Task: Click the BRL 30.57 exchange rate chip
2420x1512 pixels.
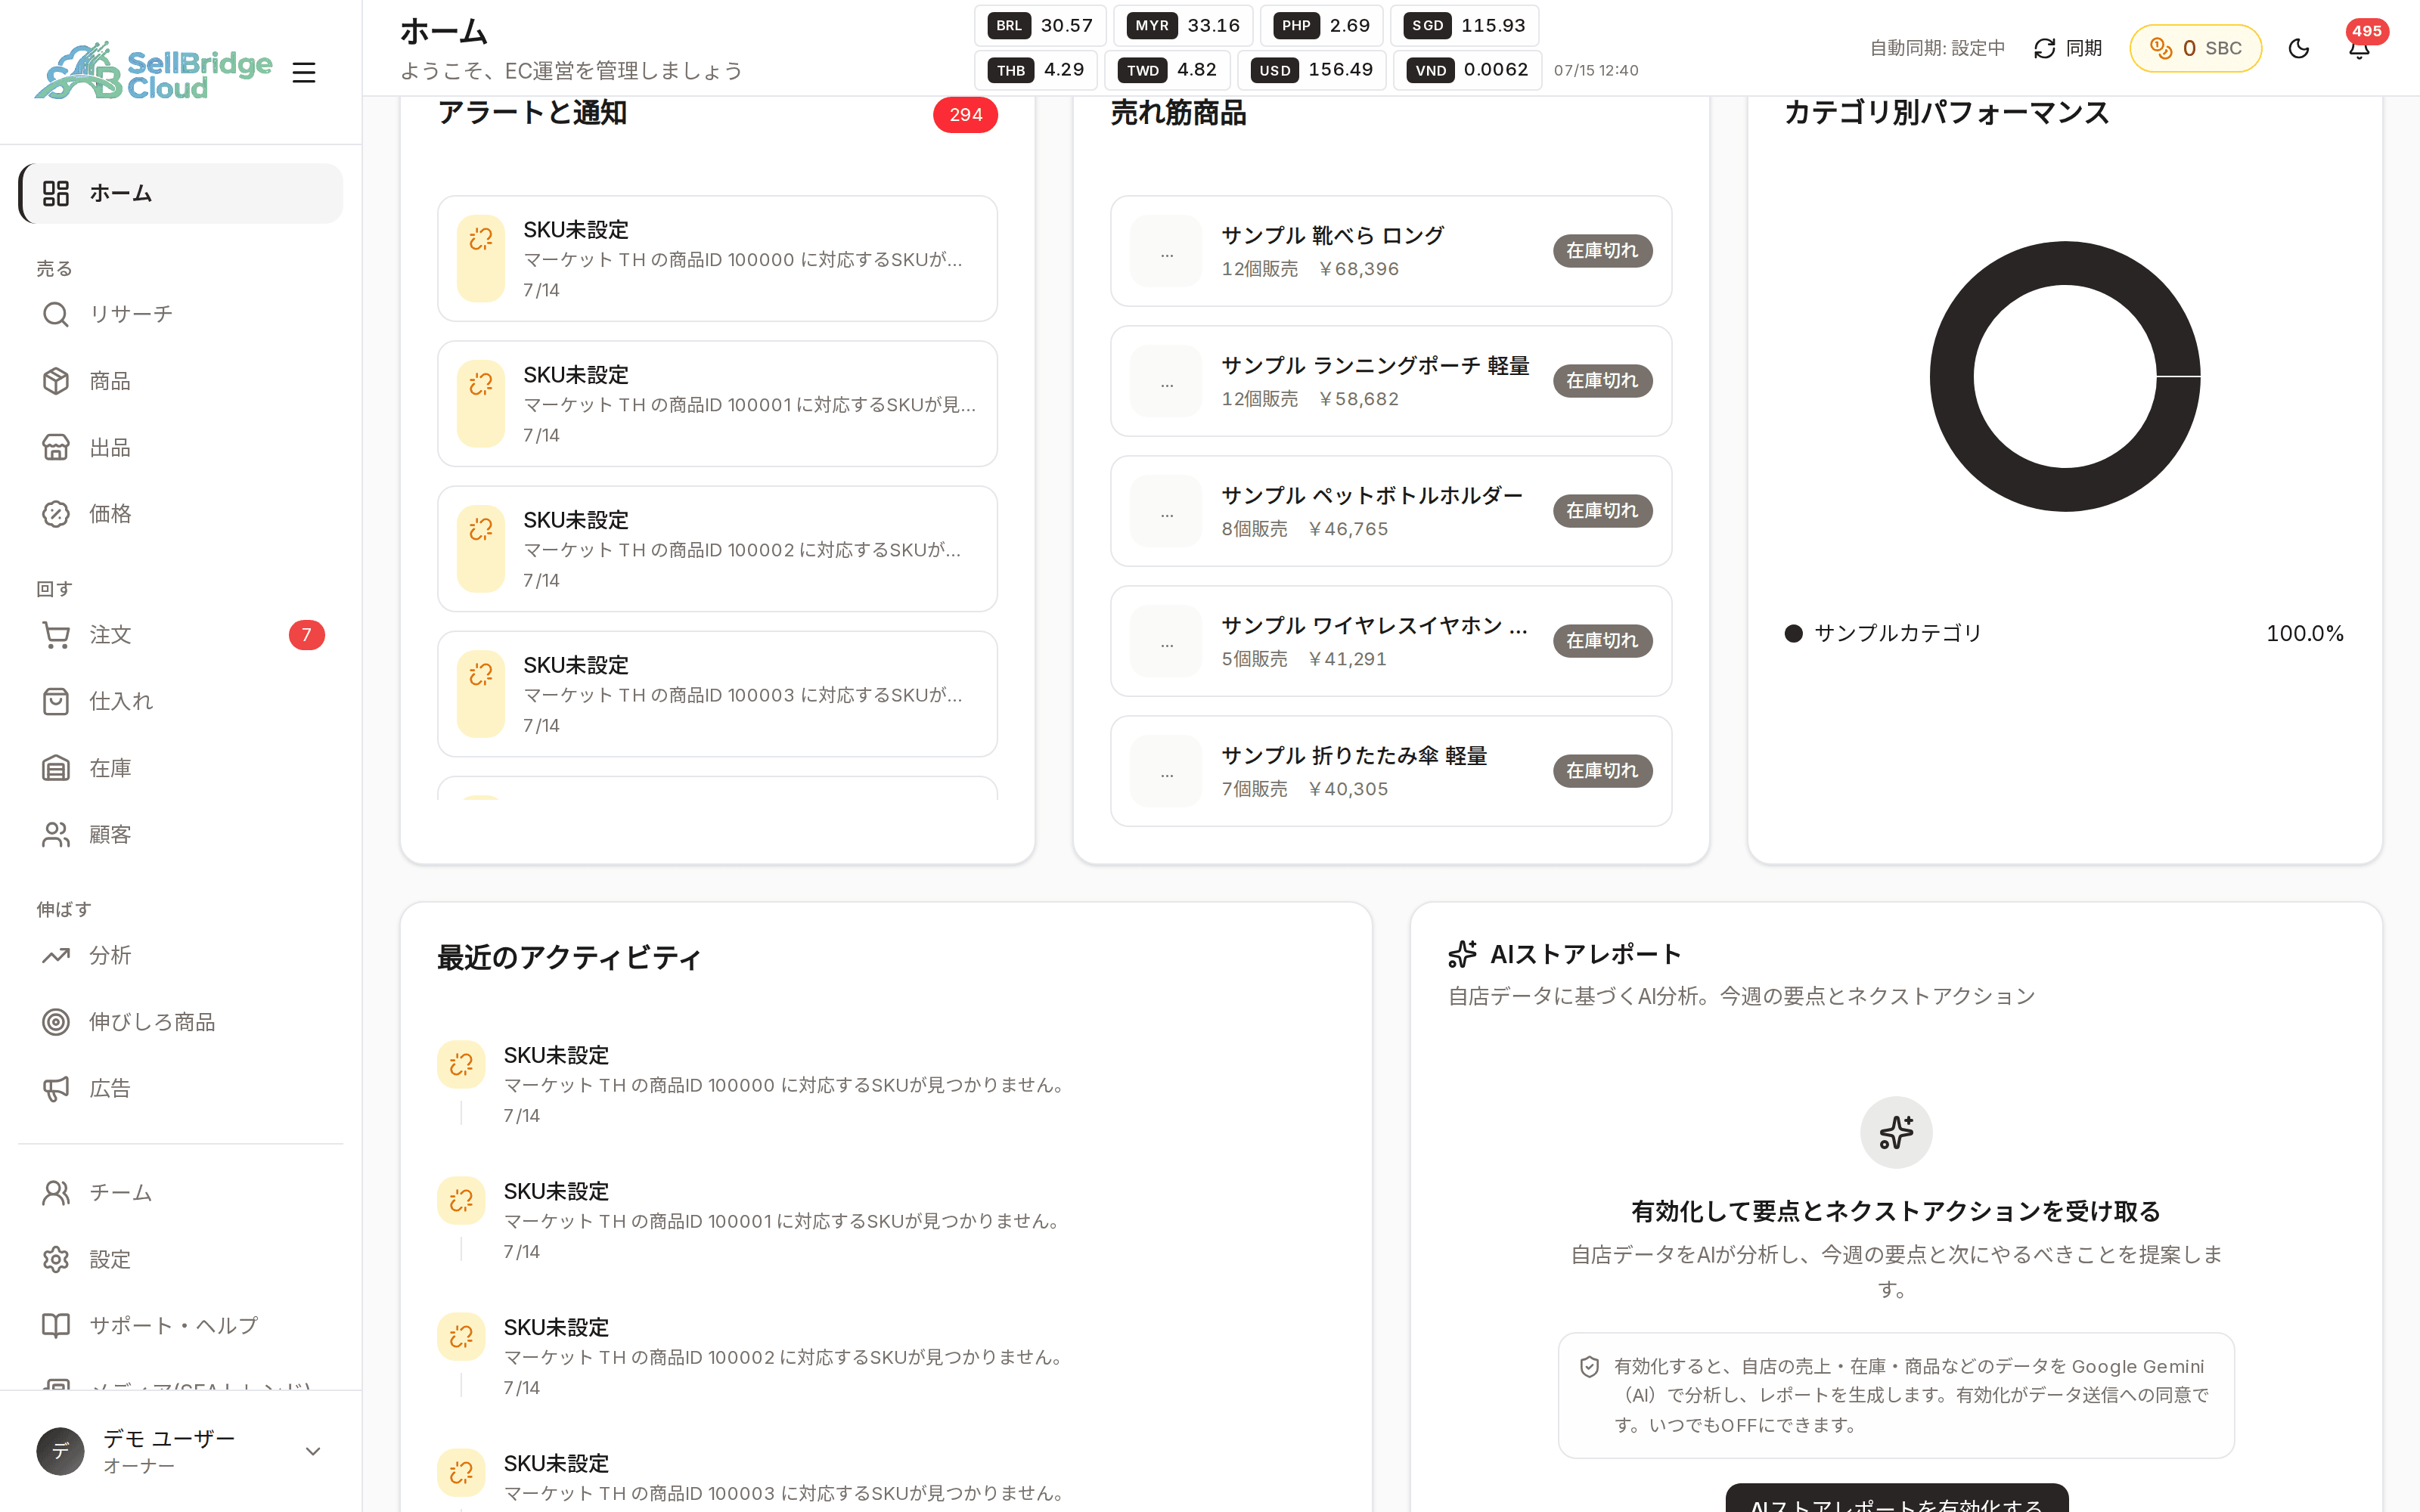Action: tap(1040, 26)
